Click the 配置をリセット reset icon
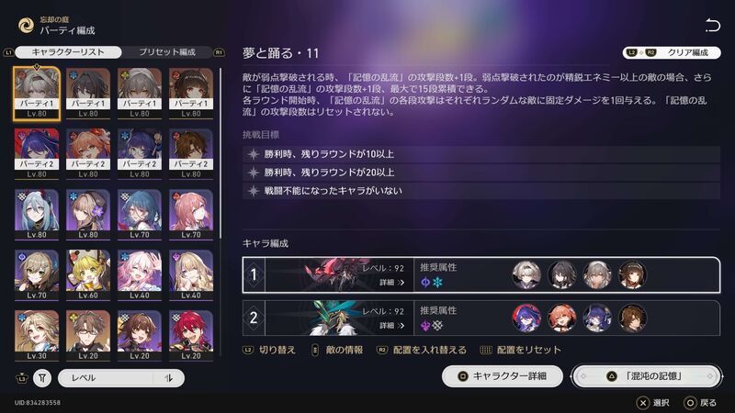735x413 pixels. pos(486,350)
